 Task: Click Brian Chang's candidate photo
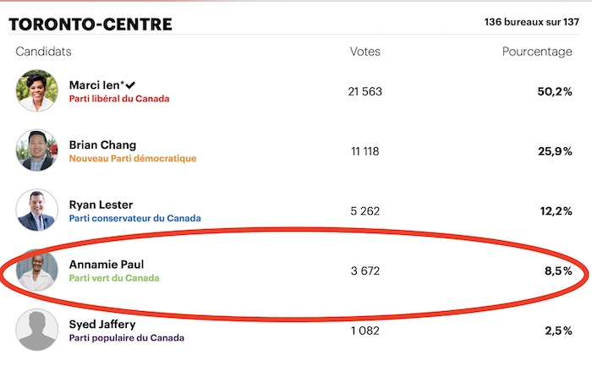click(x=37, y=150)
